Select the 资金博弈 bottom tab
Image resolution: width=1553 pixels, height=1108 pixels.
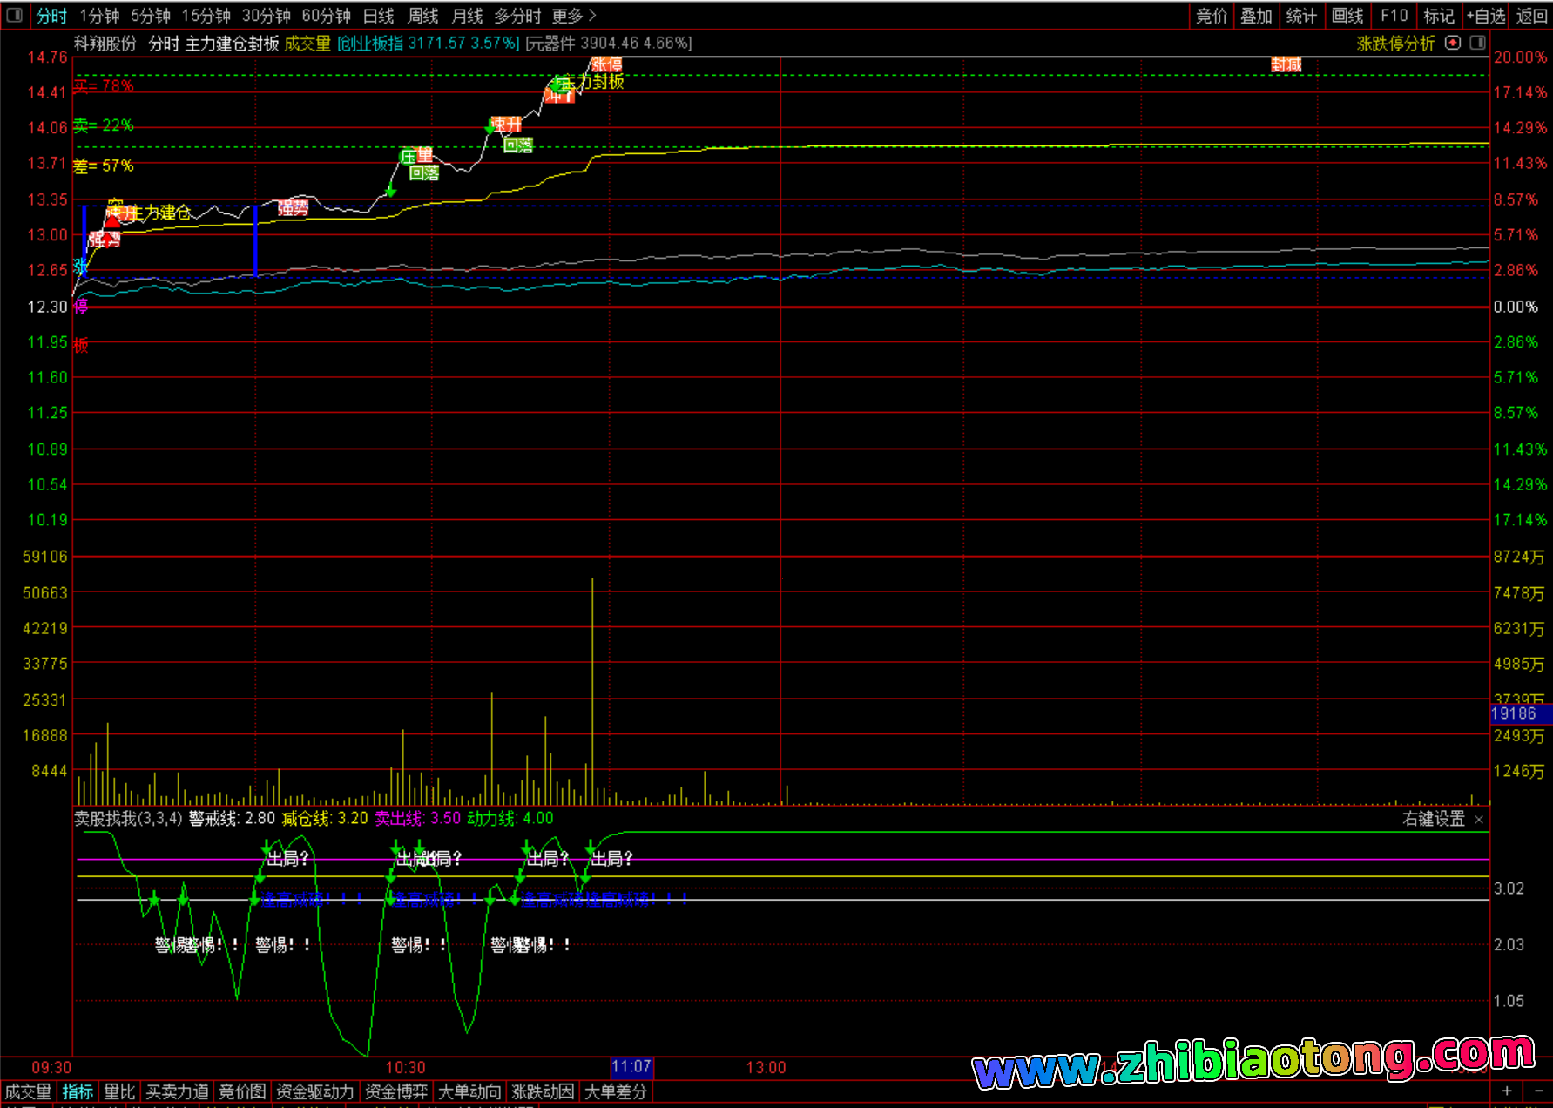[396, 1091]
